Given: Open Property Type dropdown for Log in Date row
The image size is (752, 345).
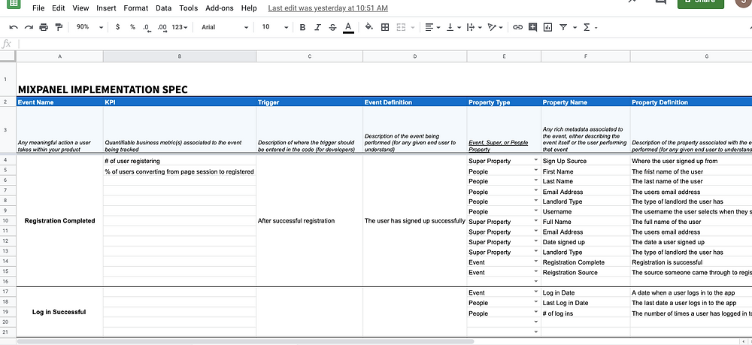Looking at the screenshot, I should coord(536,292).
